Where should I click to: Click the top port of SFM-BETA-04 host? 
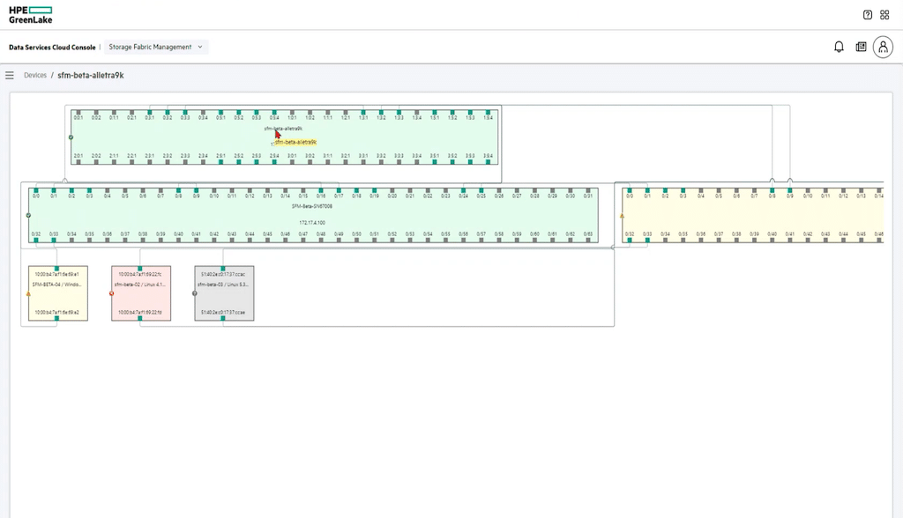(x=56, y=269)
